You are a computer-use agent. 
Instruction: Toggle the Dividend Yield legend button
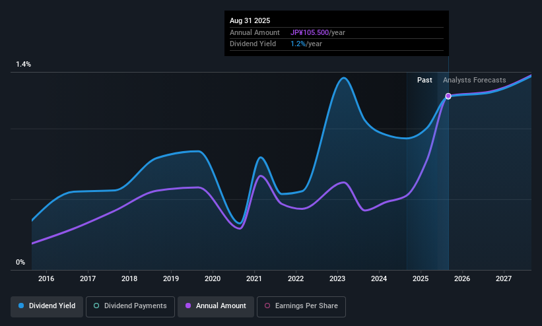click(47, 307)
